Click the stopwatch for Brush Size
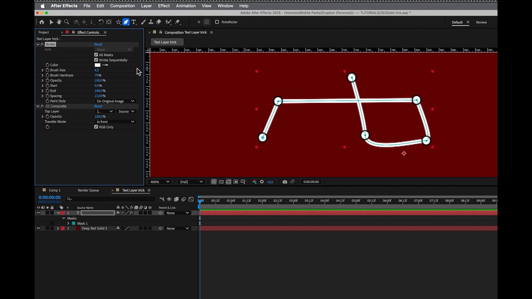The height and width of the screenshot is (299, 532). [x=47, y=70]
